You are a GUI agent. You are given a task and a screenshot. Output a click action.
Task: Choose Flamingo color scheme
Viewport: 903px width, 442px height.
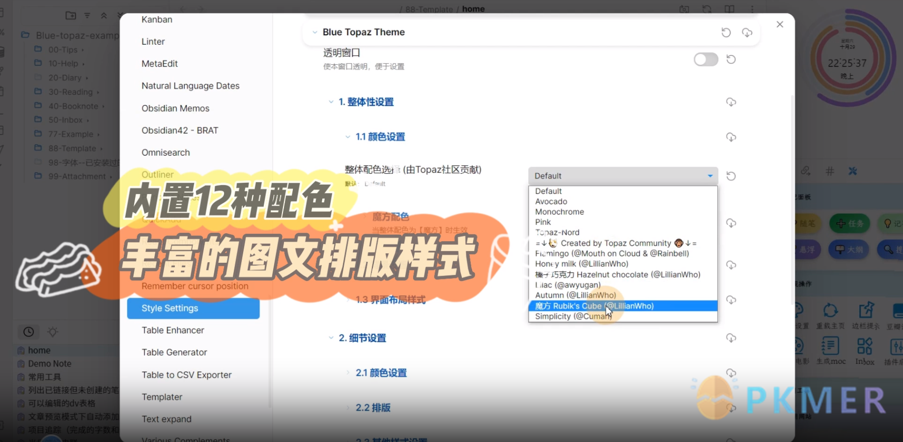click(623, 253)
